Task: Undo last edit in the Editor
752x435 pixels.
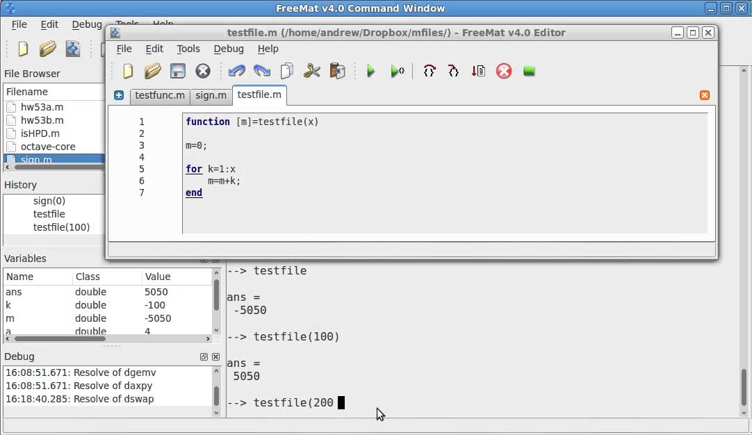Action: (236, 72)
